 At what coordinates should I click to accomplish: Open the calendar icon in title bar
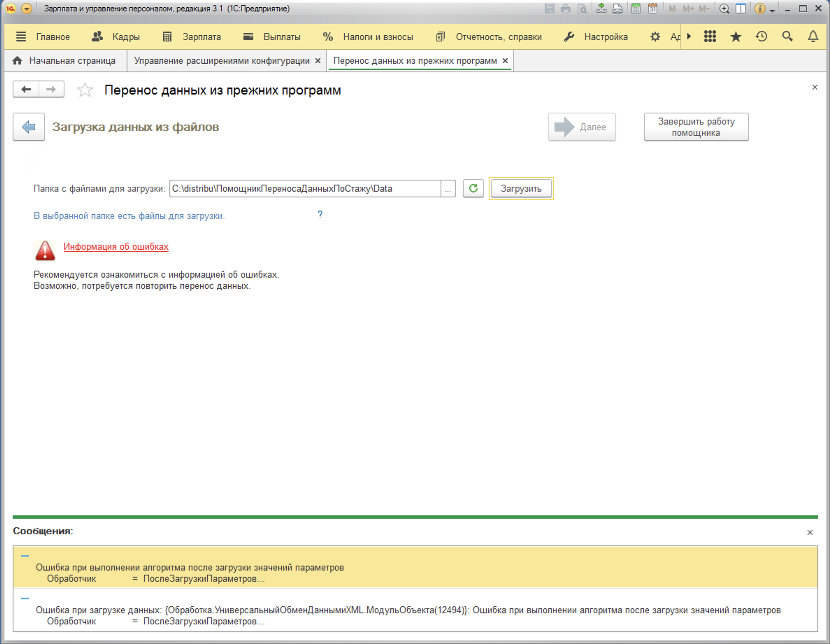[x=652, y=8]
